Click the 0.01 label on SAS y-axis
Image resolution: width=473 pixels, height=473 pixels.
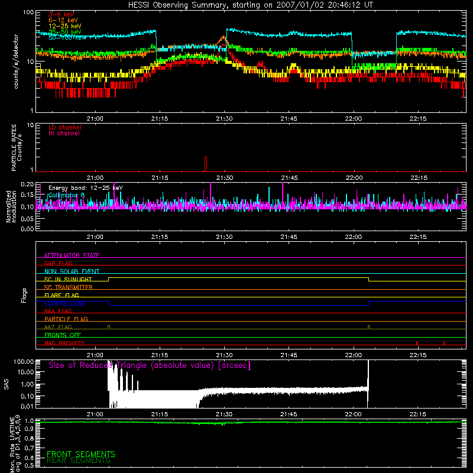tap(27, 406)
